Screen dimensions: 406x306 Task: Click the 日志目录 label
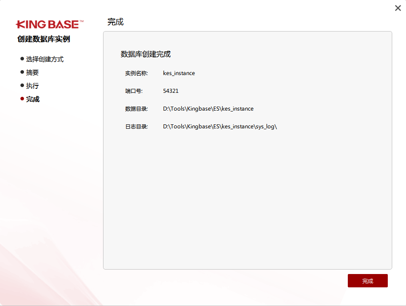point(136,127)
